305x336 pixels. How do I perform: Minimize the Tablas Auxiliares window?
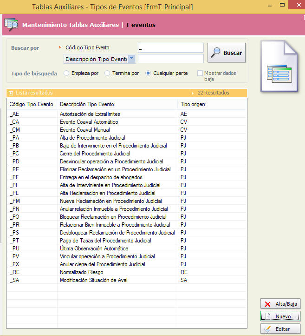pos(270,6)
